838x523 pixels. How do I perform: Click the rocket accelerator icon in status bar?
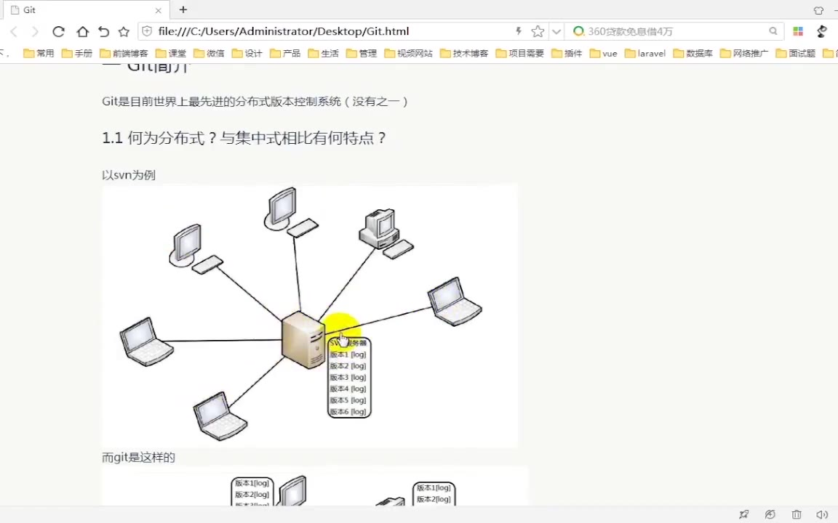tap(744, 514)
